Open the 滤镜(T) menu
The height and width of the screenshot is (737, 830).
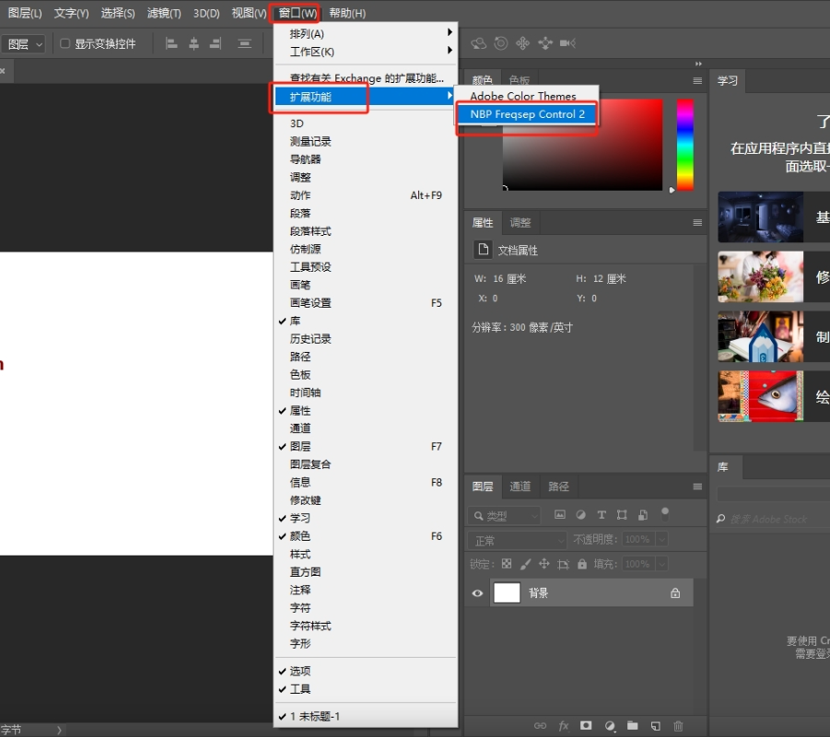coord(164,13)
